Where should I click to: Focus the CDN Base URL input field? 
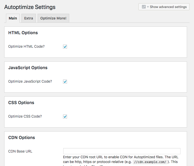(x=122, y=151)
